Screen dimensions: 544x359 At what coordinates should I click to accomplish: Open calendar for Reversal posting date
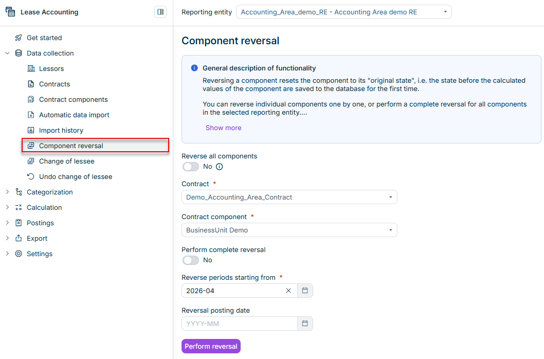(x=305, y=324)
